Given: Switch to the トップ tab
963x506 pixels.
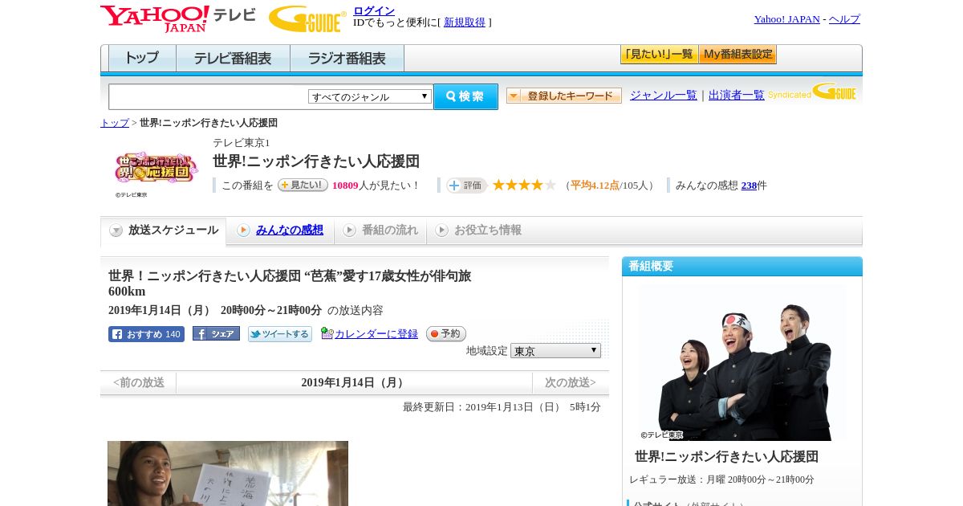Looking at the screenshot, I should (x=142, y=59).
